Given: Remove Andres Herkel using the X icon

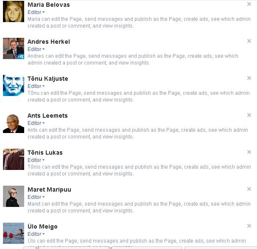Looking at the screenshot, I should (x=249, y=41).
